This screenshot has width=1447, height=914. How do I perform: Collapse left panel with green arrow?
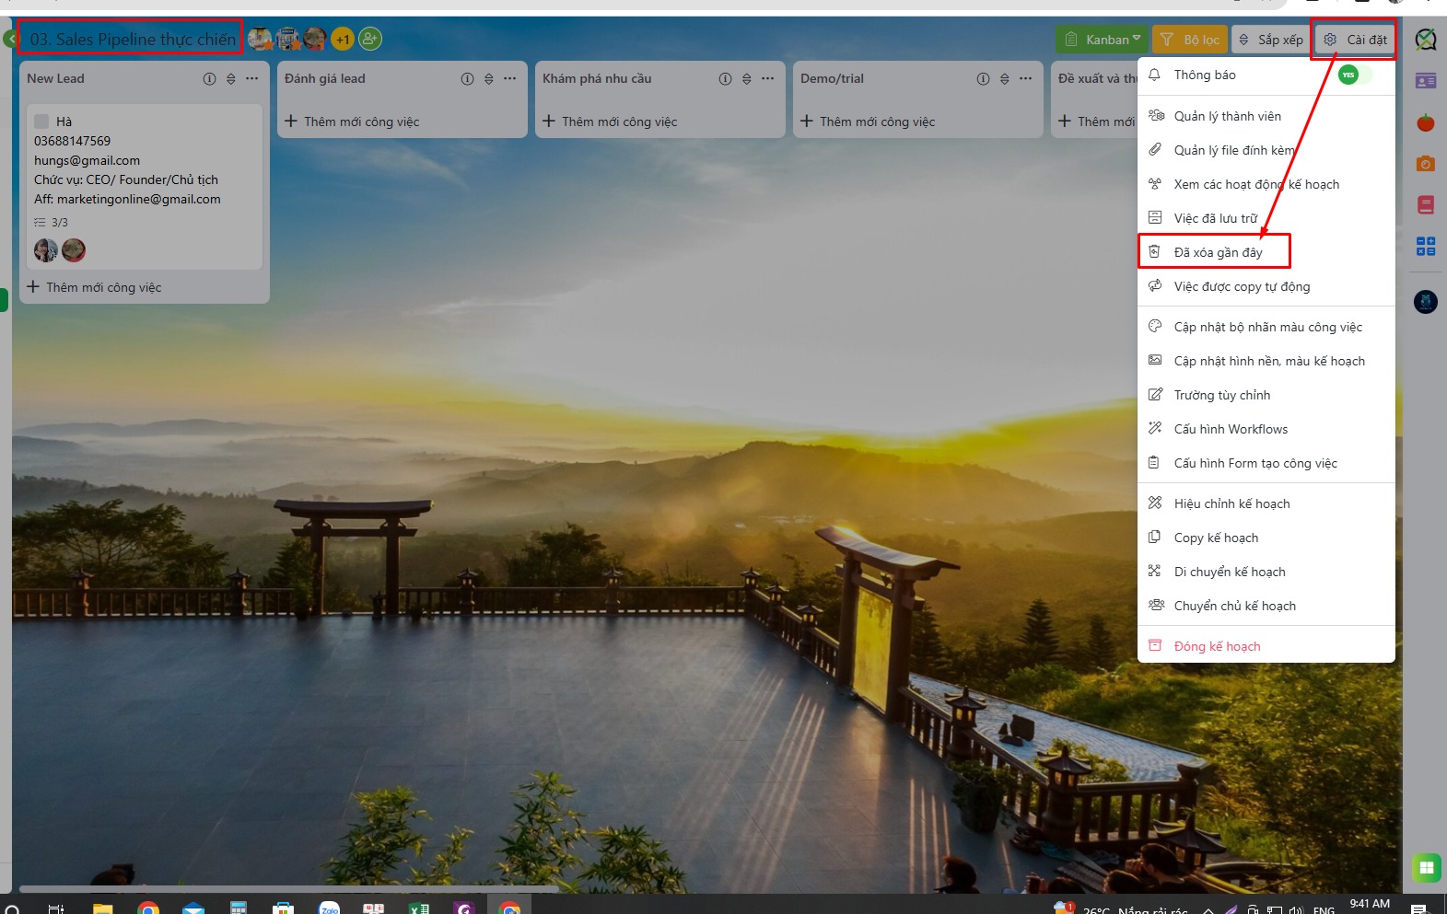tap(9, 40)
